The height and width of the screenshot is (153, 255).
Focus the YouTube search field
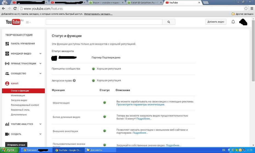click(104, 22)
